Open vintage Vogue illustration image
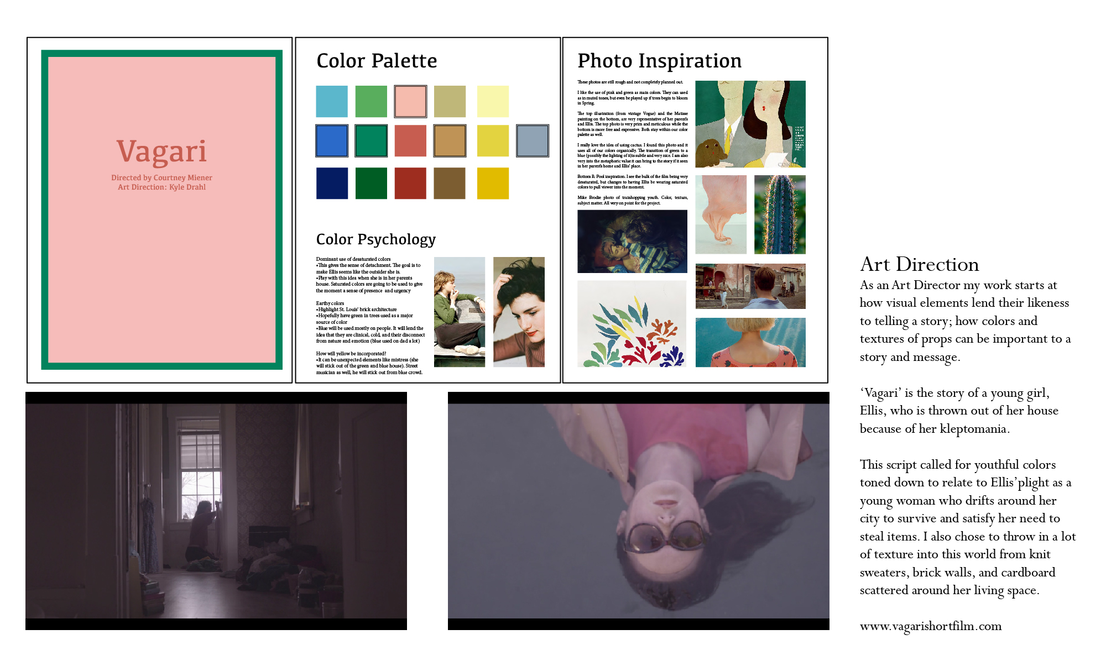 (750, 124)
